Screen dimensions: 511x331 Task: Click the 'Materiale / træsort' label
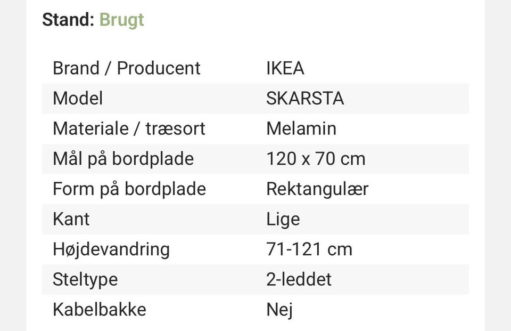[x=129, y=128]
